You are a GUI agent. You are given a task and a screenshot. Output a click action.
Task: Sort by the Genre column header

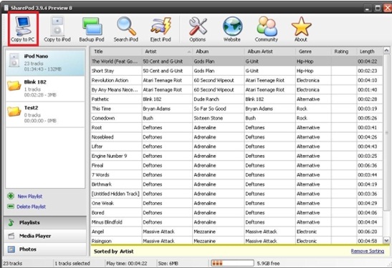tap(313, 51)
